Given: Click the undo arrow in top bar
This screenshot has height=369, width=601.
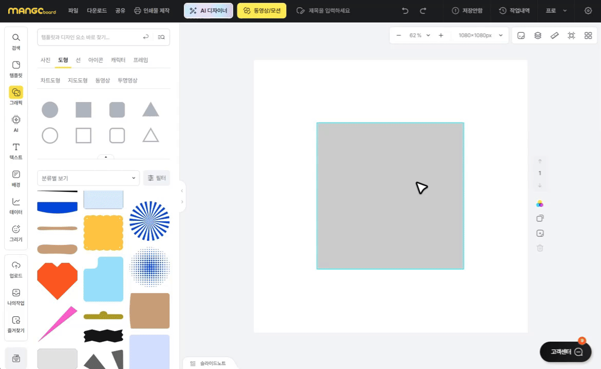Looking at the screenshot, I should [x=405, y=11].
